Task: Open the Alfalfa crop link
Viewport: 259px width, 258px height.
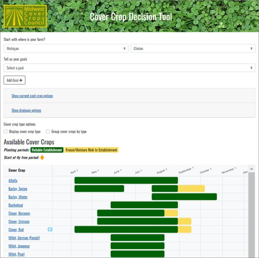Action: 13,181
